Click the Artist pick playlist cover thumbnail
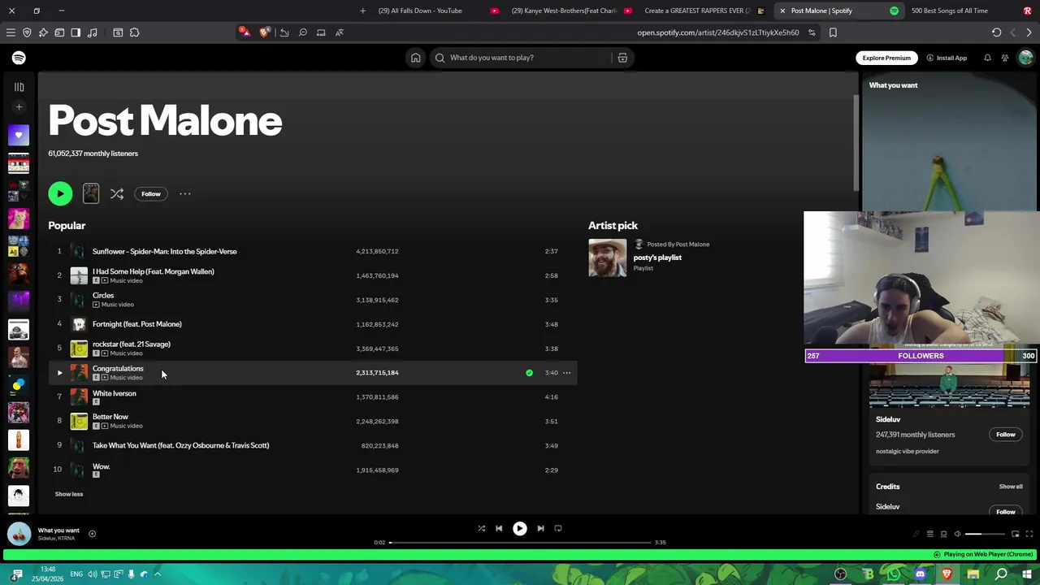Image resolution: width=1040 pixels, height=585 pixels. pos(608,258)
